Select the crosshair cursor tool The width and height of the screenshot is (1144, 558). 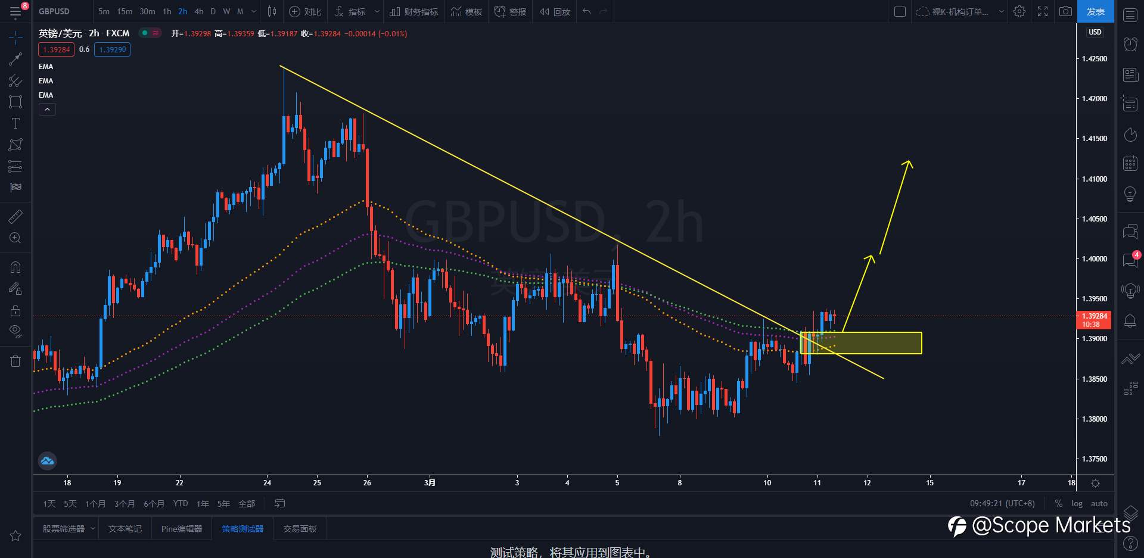pyautogui.click(x=15, y=38)
